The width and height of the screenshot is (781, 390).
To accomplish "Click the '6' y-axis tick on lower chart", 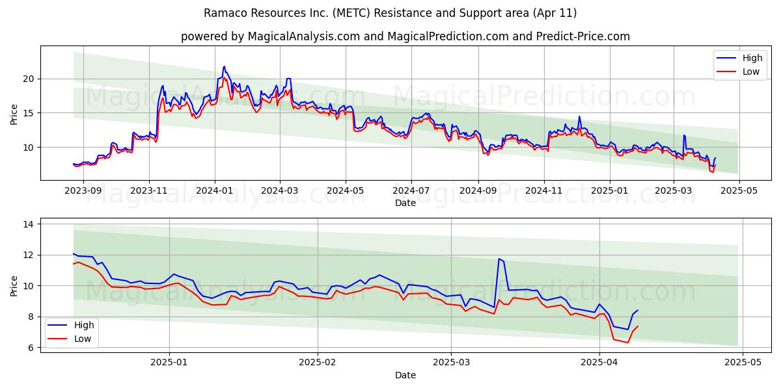I will coord(33,348).
